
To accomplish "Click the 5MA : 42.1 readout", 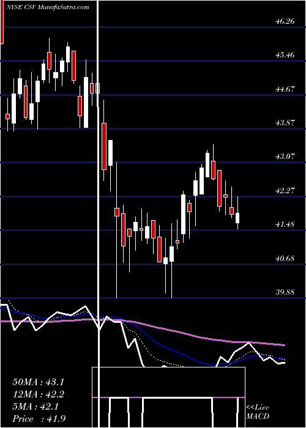I will 35,407.
